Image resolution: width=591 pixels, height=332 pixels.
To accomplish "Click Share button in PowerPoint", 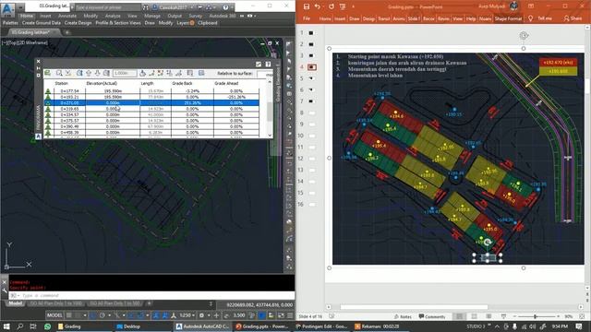I will tap(573, 18).
